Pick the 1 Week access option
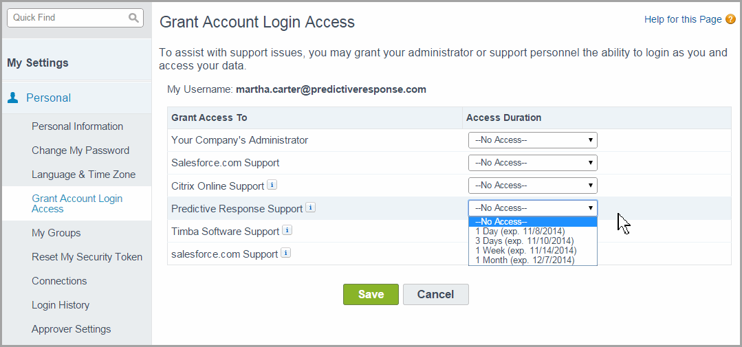 click(x=525, y=251)
